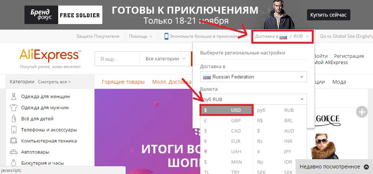373x174 pixels.
Task: Click the fur coat model product thumbnail
Action: (x=324, y=147)
